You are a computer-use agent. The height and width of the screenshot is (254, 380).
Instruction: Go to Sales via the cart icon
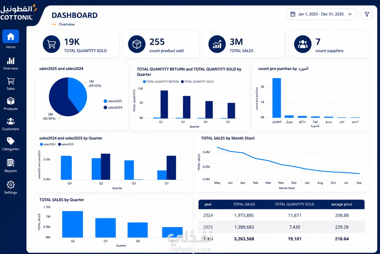(11, 81)
